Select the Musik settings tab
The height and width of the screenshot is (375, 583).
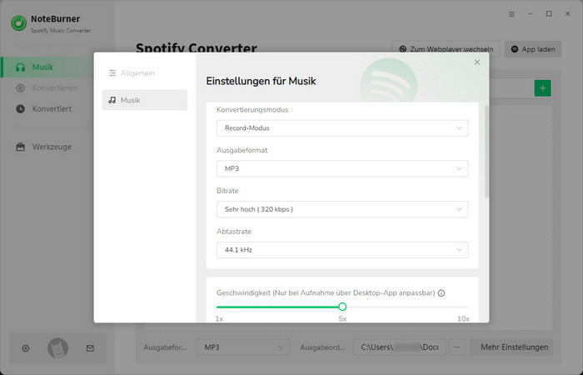[x=145, y=100]
